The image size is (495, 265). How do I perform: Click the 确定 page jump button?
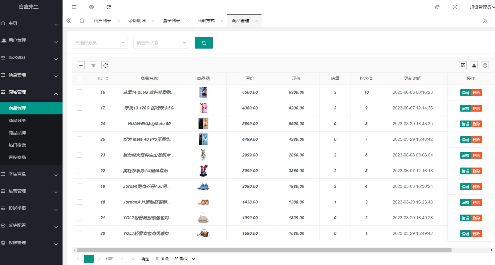click(145, 259)
